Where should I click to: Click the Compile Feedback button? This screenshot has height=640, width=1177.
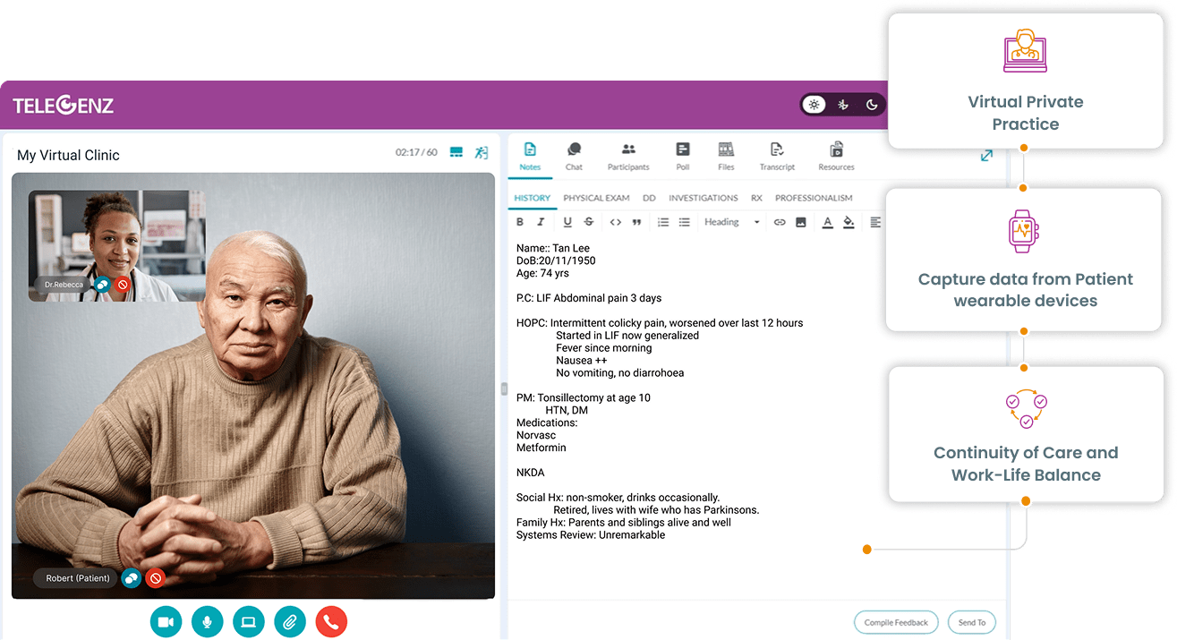pyautogui.click(x=895, y=622)
